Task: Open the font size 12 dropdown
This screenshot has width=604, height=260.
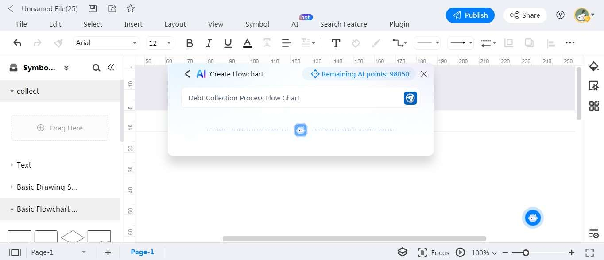Action: pos(159,43)
